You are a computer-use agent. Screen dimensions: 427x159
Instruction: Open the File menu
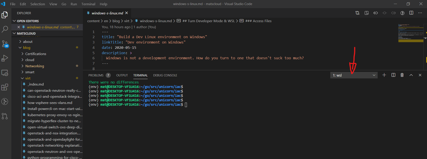13,4
